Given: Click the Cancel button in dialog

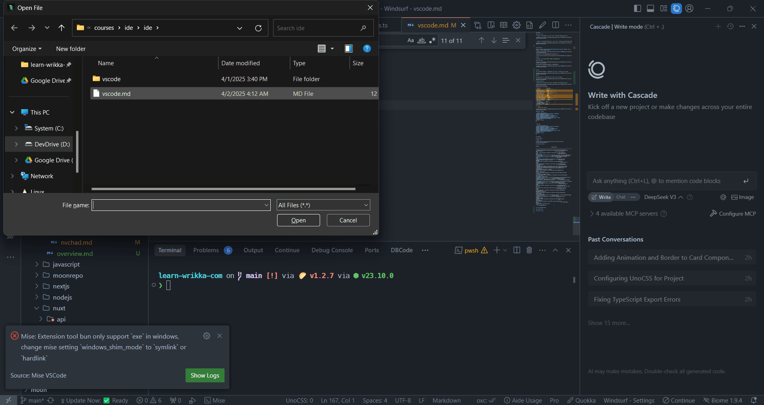Looking at the screenshot, I should (x=348, y=220).
